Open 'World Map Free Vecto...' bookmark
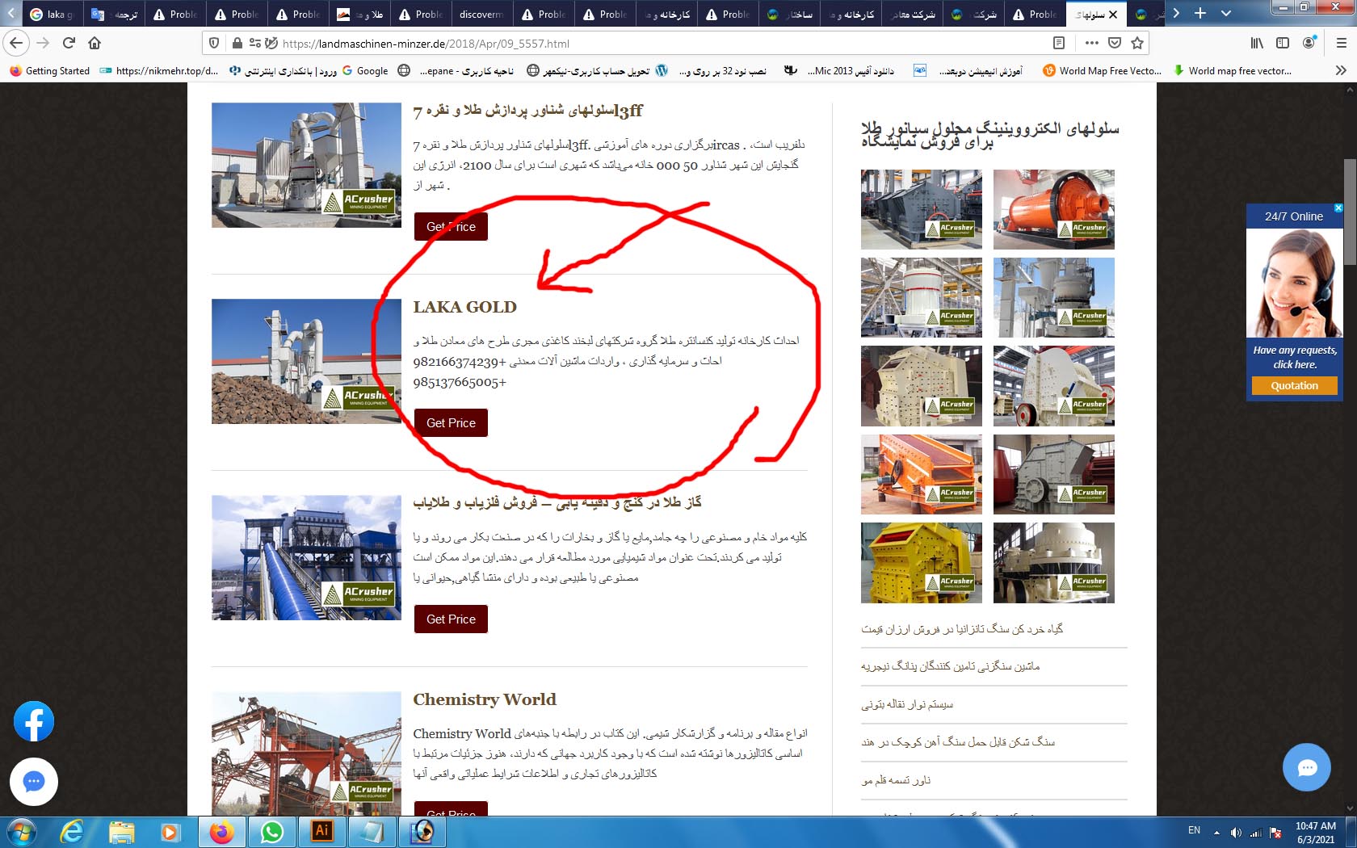This screenshot has width=1357, height=848. [1103, 71]
